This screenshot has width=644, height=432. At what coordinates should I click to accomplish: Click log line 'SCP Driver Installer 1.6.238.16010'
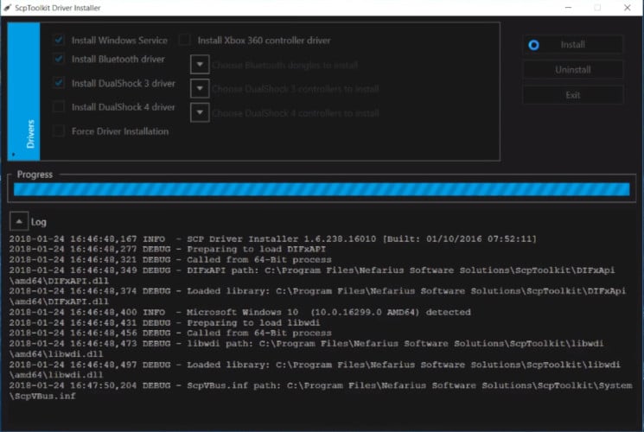click(x=272, y=239)
